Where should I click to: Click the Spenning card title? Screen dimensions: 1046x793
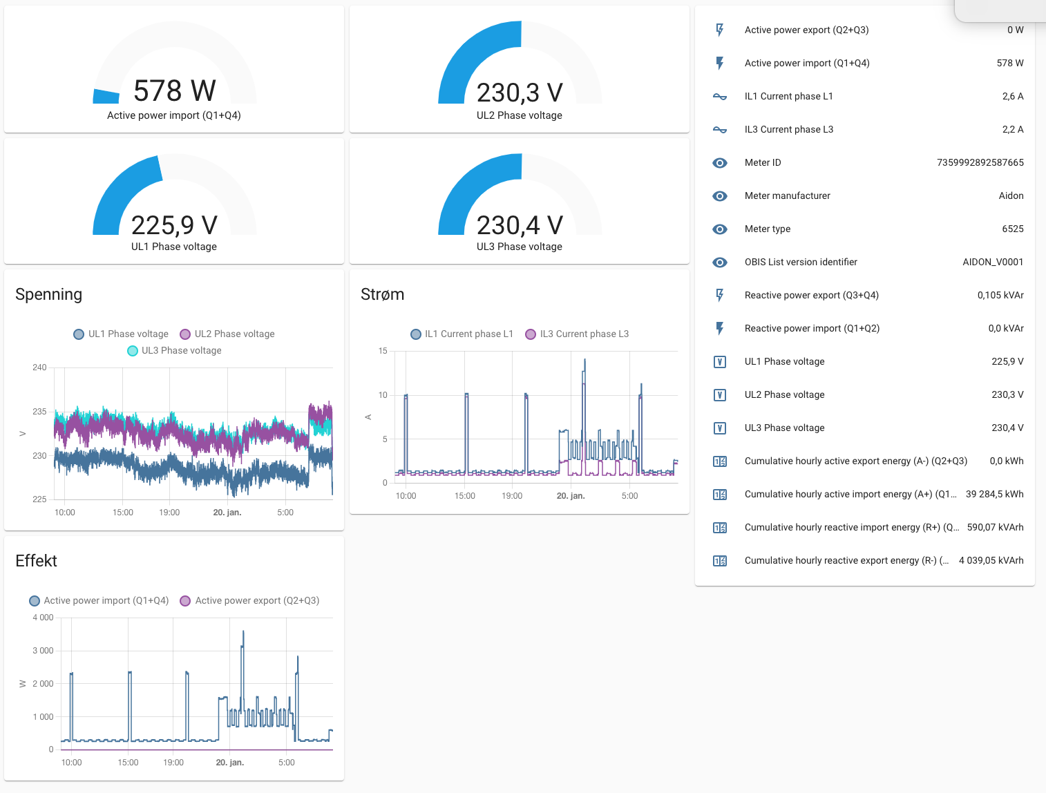coord(48,294)
